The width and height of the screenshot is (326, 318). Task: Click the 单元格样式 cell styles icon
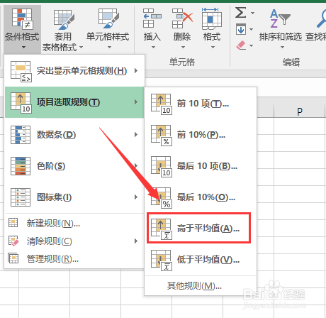[108, 18]
